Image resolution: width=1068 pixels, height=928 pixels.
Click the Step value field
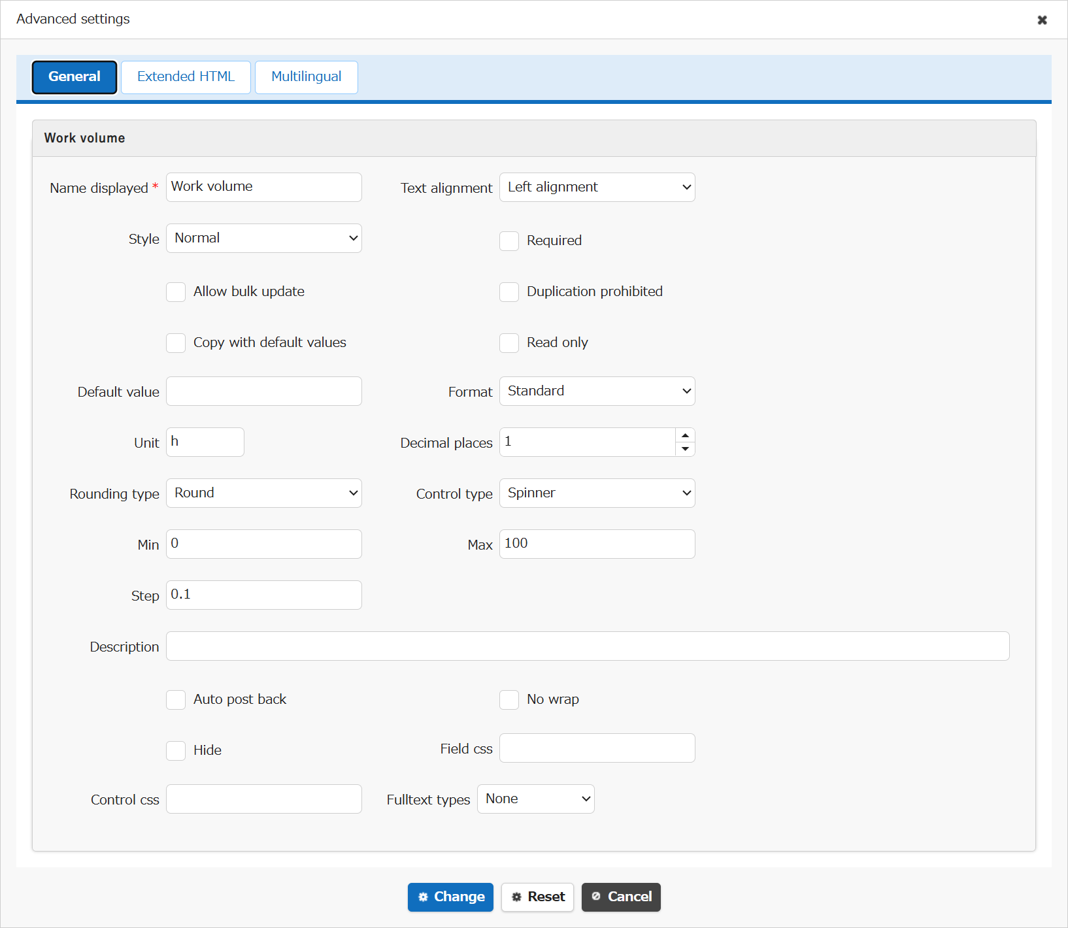[264, 595]
